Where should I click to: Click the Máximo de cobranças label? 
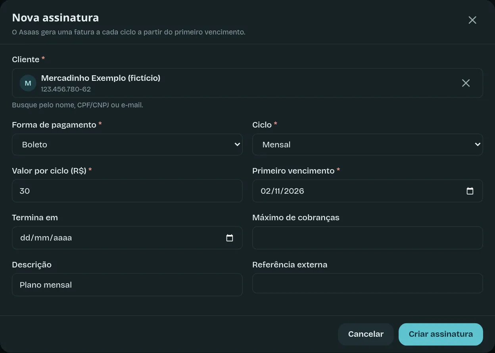coord(296,218)
